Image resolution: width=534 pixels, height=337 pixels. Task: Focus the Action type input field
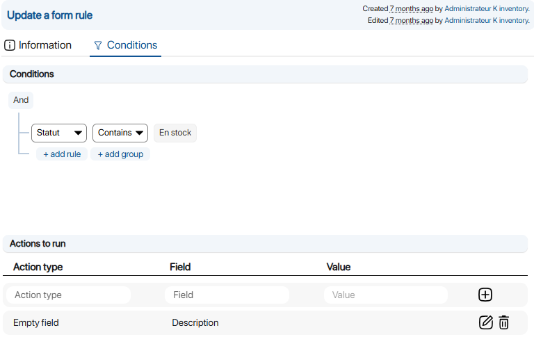[x=68, y=295]
